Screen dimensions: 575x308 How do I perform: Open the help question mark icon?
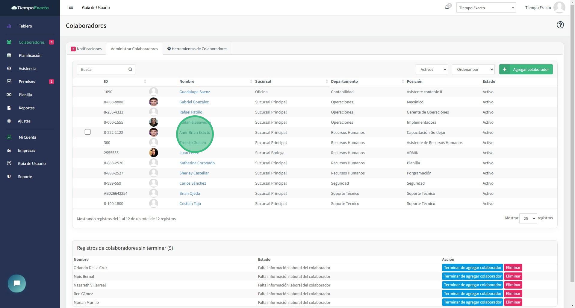(560, 25)
